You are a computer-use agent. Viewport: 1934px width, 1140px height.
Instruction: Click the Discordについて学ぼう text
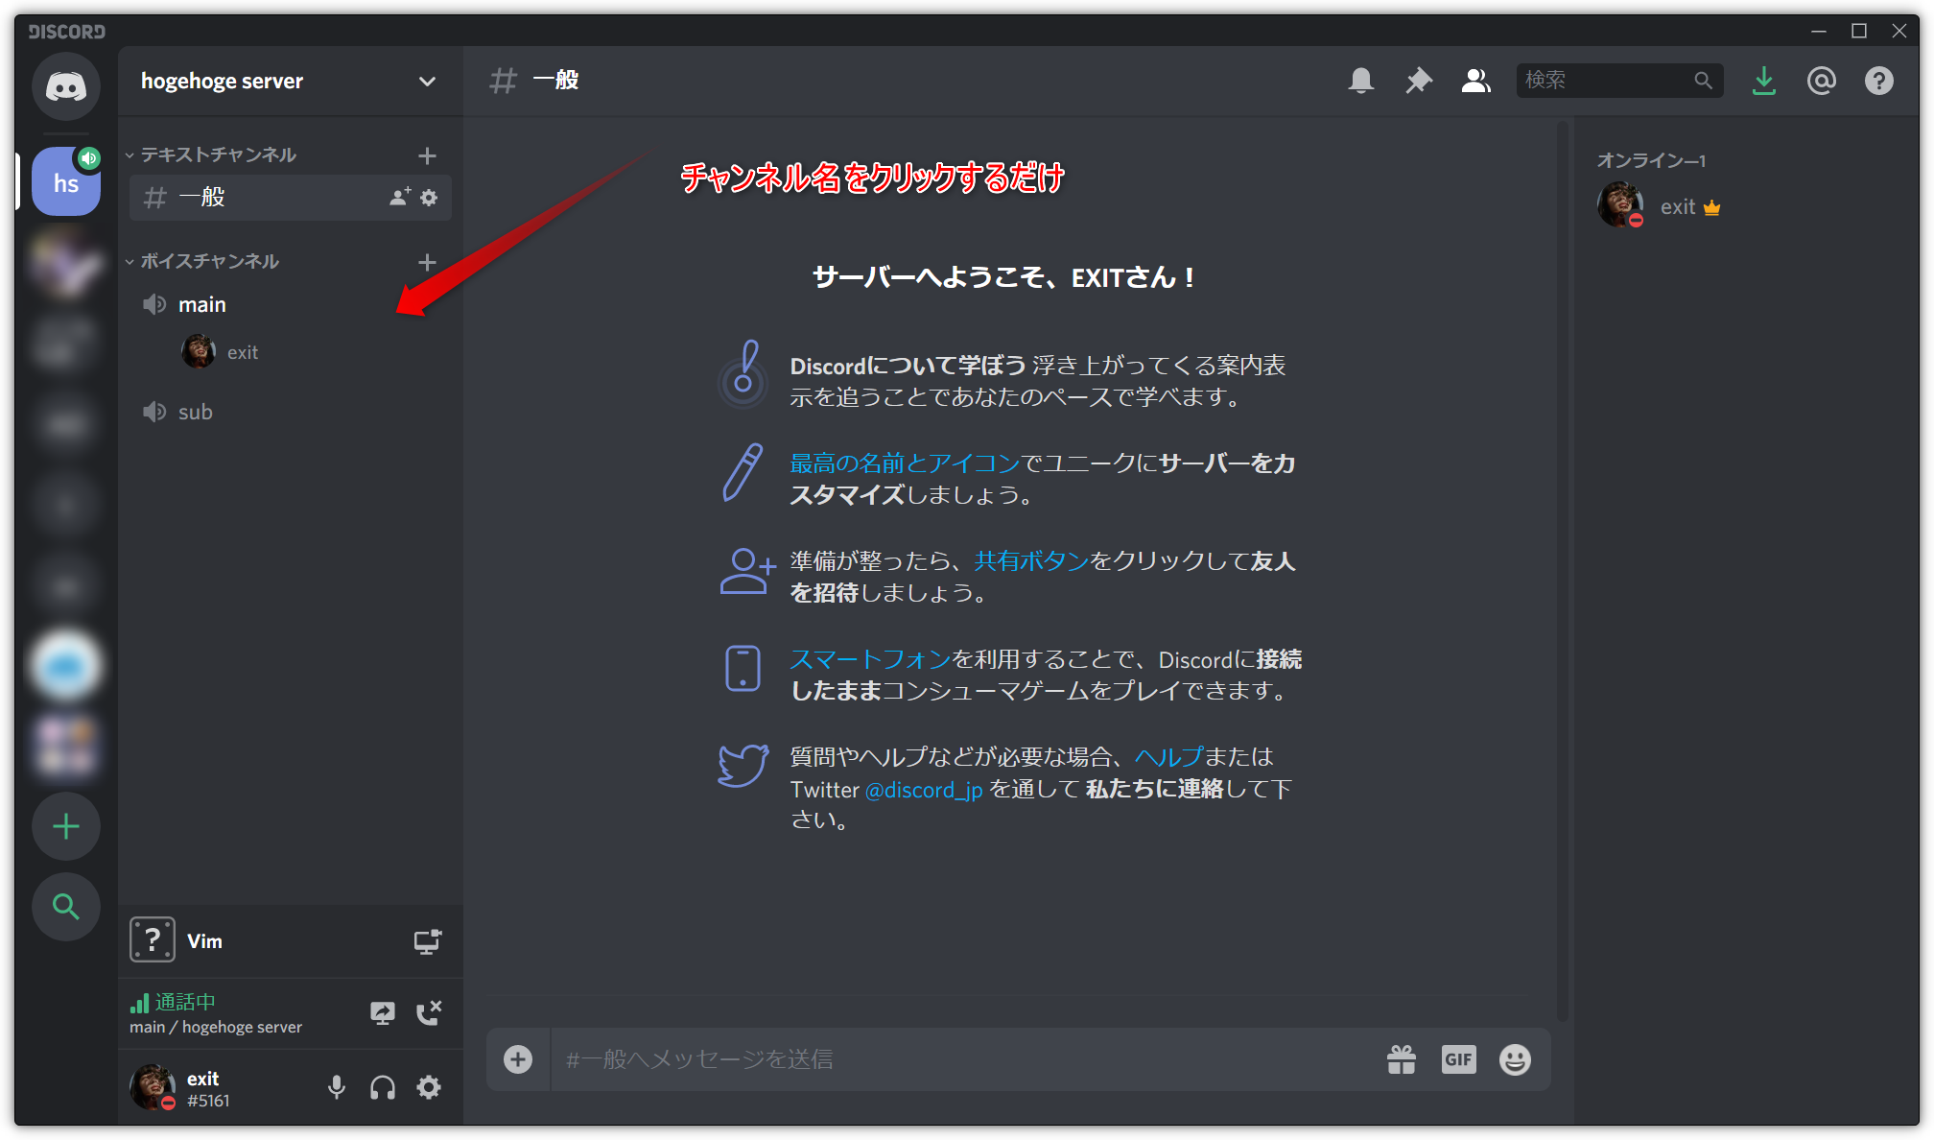click(x=908, y=366)
